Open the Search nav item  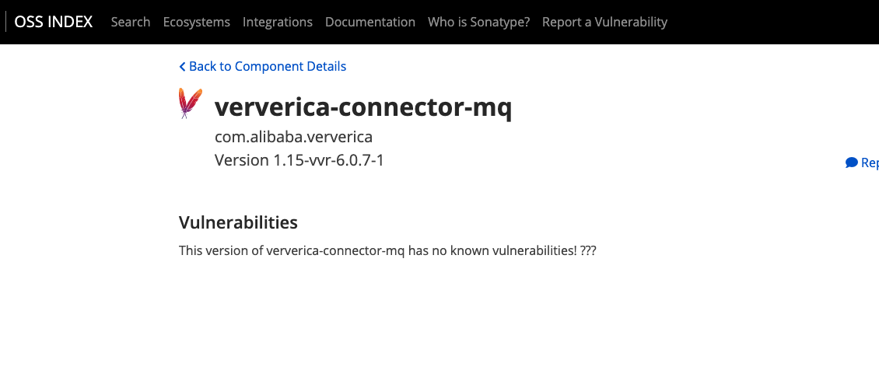pos(131,22)
